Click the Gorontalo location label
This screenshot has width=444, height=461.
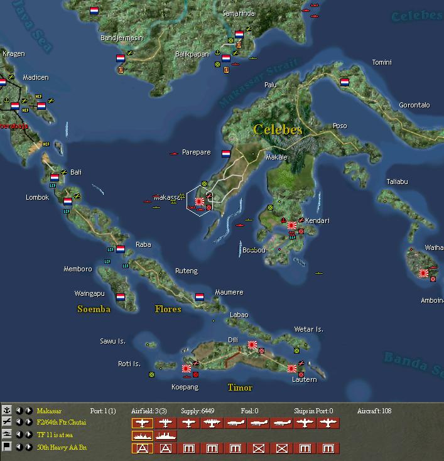pyautogui.click(x=414, y=105)
